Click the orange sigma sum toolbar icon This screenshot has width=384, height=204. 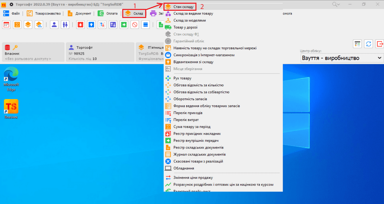(x=17, y=25)
